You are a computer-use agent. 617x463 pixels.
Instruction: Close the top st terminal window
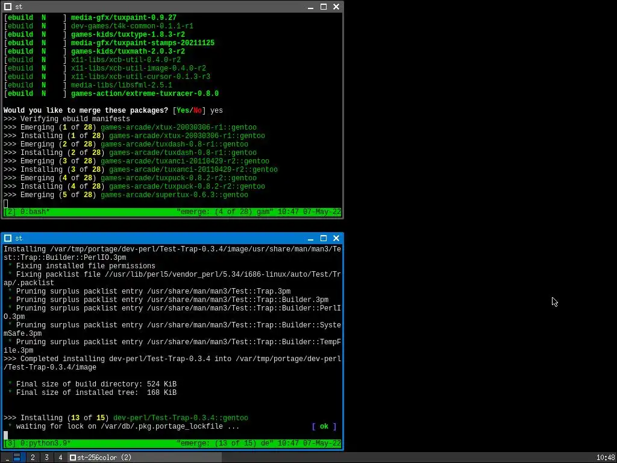point(336,7)
